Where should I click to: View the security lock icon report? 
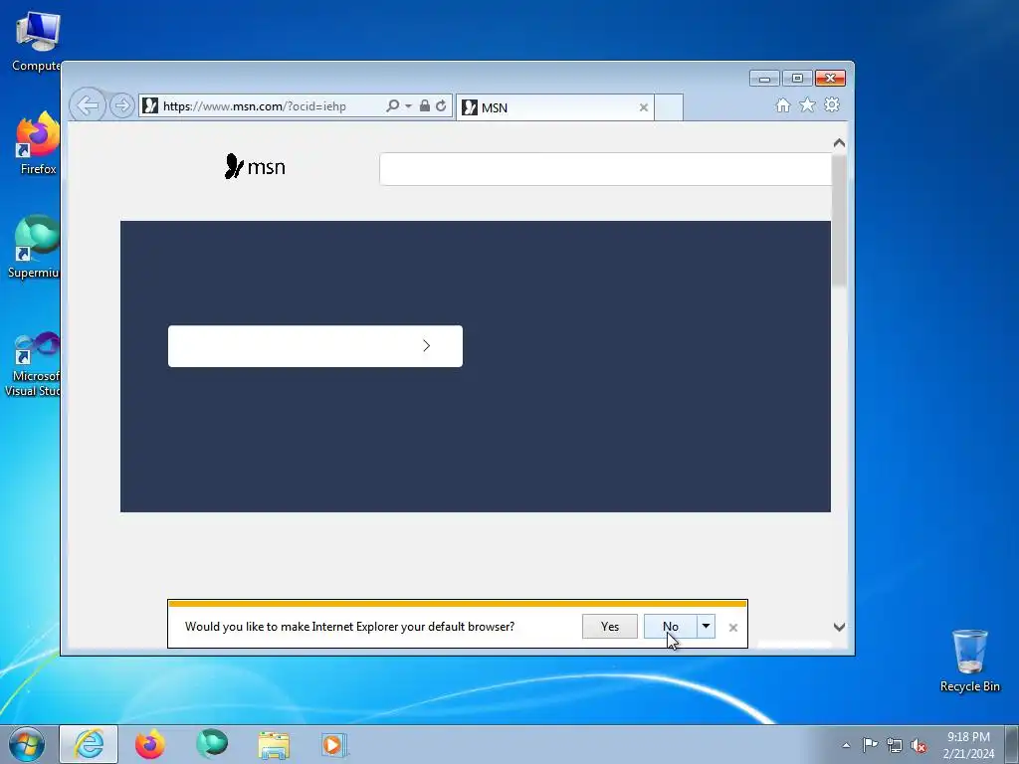pyautogui.click(x=424, y=105)
